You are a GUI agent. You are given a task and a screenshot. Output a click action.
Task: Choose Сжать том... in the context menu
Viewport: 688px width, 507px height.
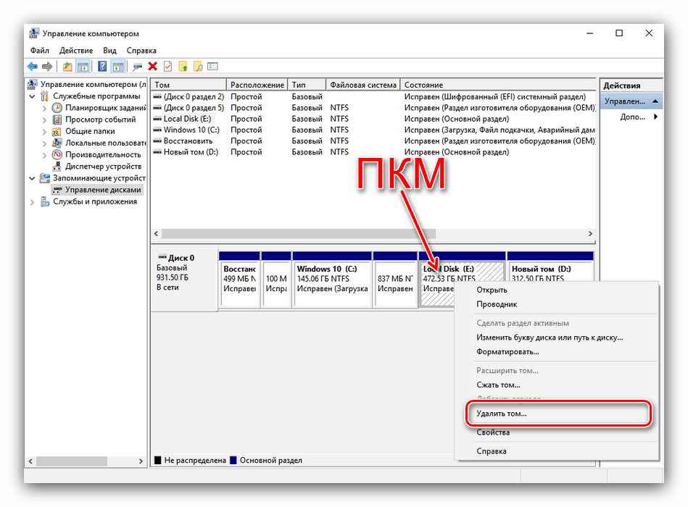pyautogui.click(x=556, y=385)
